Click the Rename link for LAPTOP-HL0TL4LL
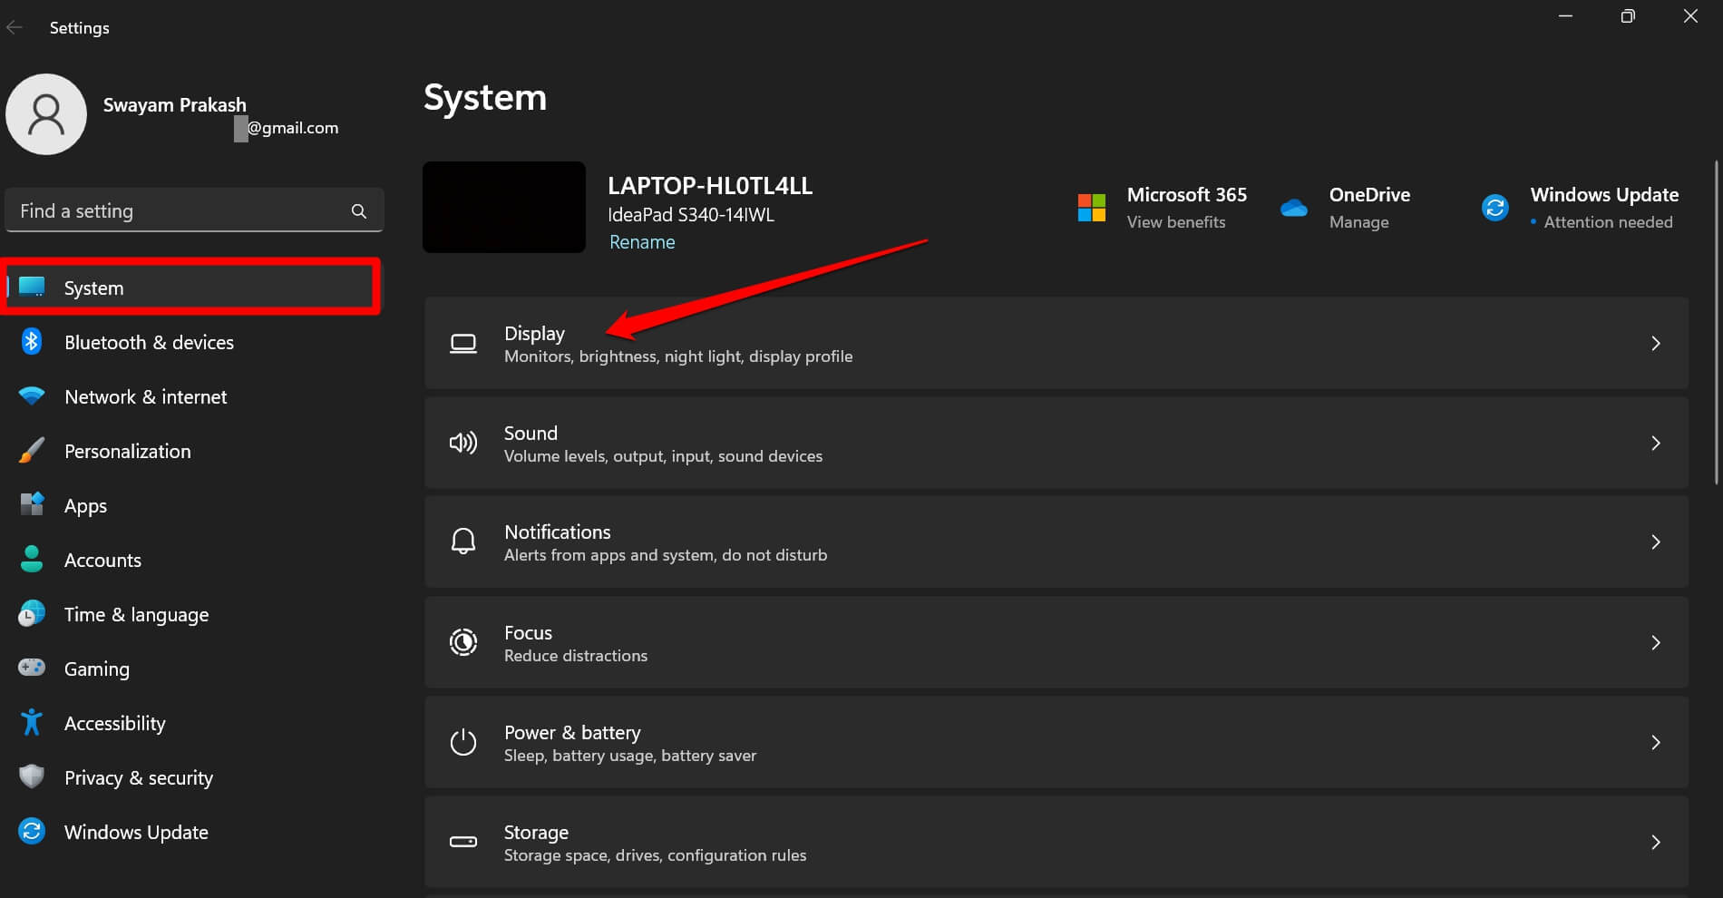Viewport: 1723px width, 898px height. click(642, 241)
